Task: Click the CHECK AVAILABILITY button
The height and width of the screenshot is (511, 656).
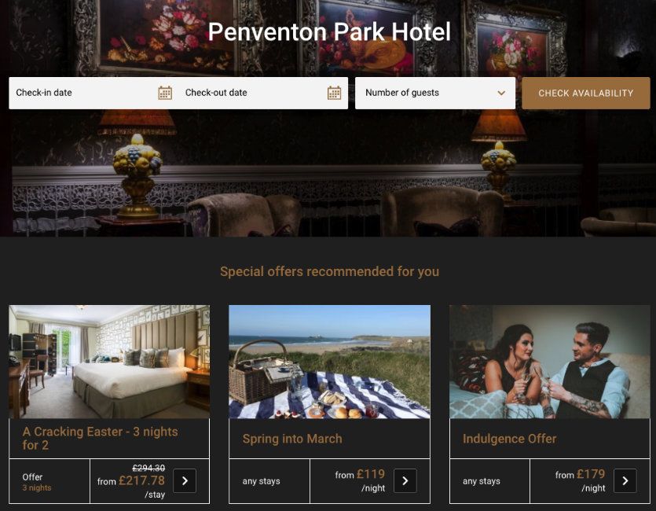Action: pos(586,93)
